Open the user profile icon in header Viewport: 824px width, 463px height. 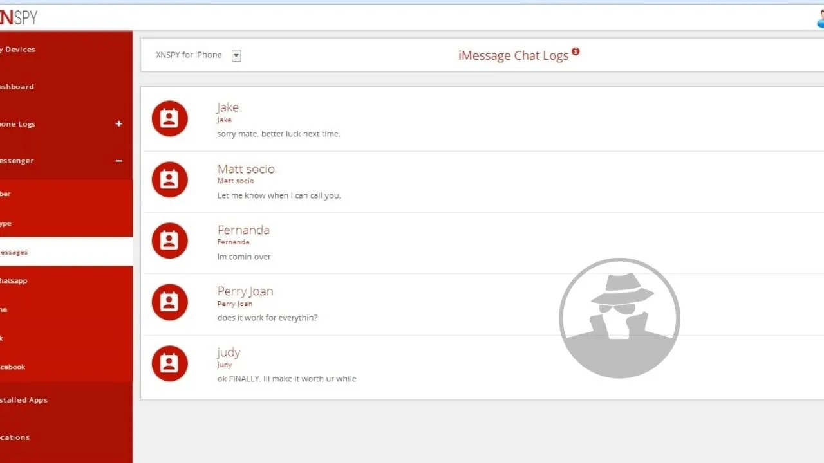click(819, 18)
